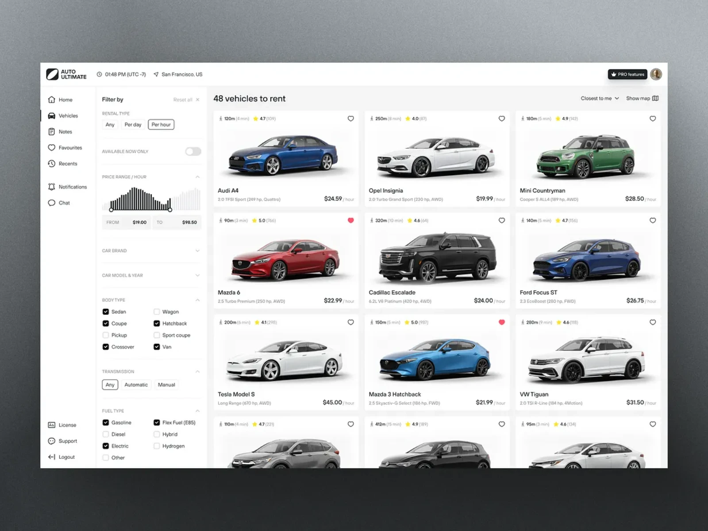
Task: Go to Home in the sidebar
Action: pos(60,100)
